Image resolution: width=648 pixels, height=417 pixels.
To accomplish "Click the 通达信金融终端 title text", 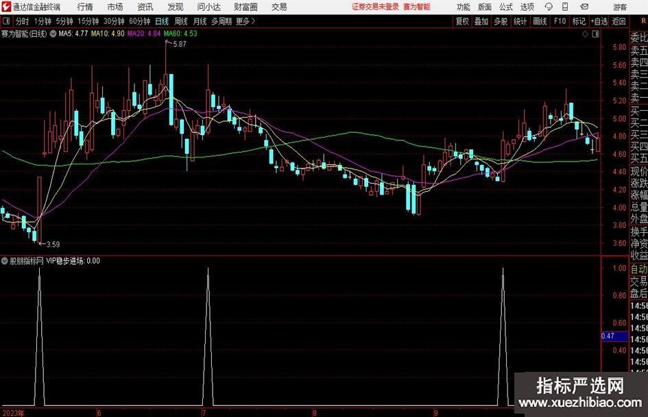I will point(36,7).
